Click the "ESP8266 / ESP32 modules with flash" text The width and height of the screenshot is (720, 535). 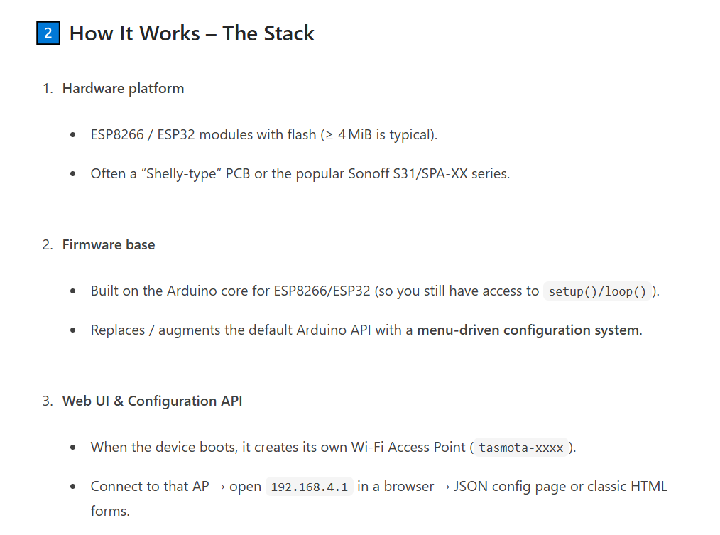click(203, 134)
